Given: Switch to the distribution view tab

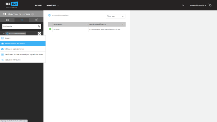Looking at the screenshot, I should tap(36, 20).
